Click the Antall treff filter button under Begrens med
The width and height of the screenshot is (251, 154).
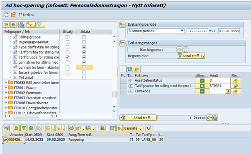point(189,56)
